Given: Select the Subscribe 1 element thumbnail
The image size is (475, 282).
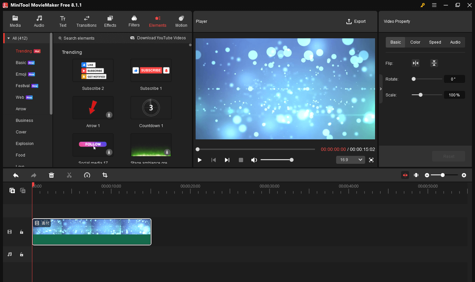Looking at the screenshot, I should tap(151, 70).
